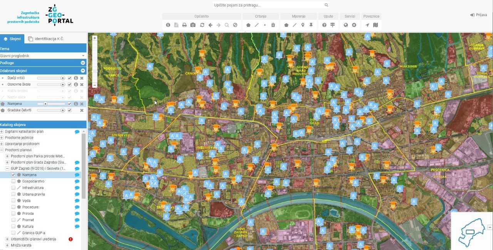Click the print map icon
This screenshot has width=493, height=250.
[x=184, y=25]
